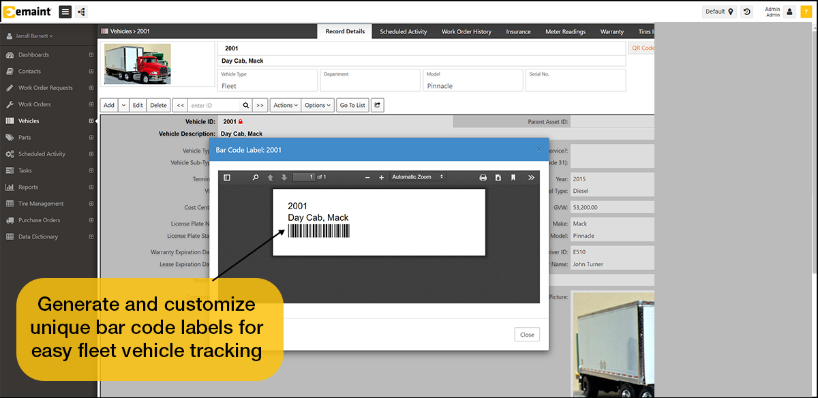Click the emaint logo

[x=27, y=12]
